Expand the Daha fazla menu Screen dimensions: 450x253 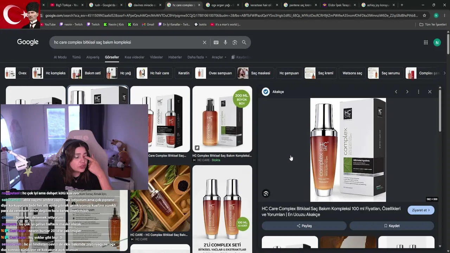(x=197, y=57)
